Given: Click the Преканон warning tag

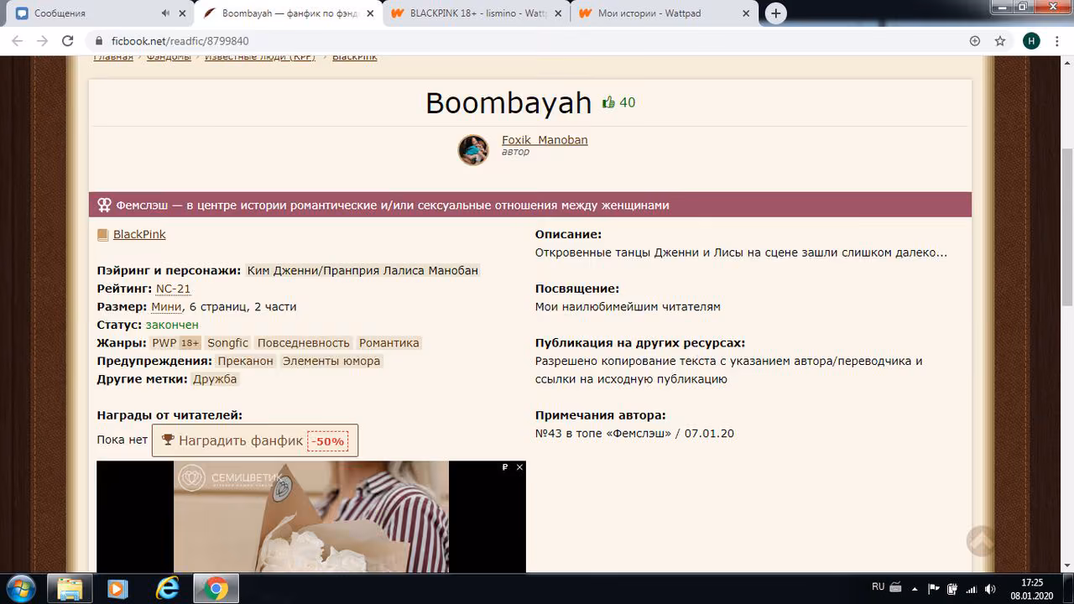Looking at the screenshot, I should pyautogui.click(x=246, y=361).
